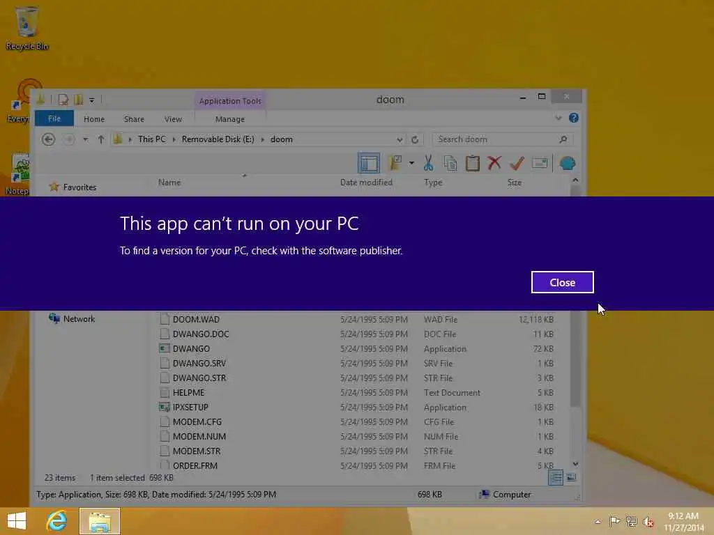
Task: Click the Properties checkmark icon
Action: 517,163
